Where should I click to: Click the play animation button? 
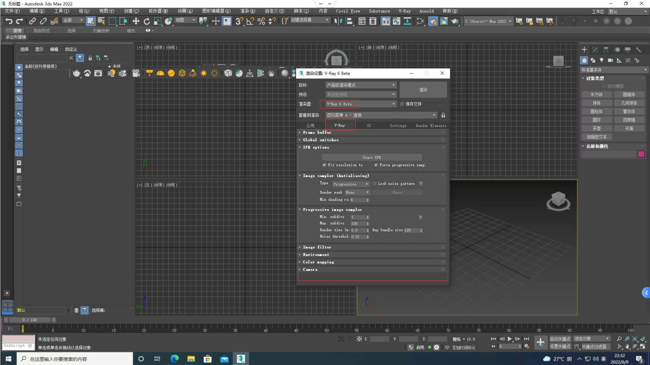510,339
